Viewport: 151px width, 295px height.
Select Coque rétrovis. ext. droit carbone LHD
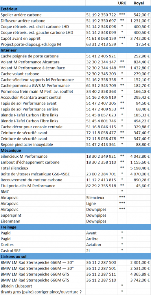pos(43,27)
